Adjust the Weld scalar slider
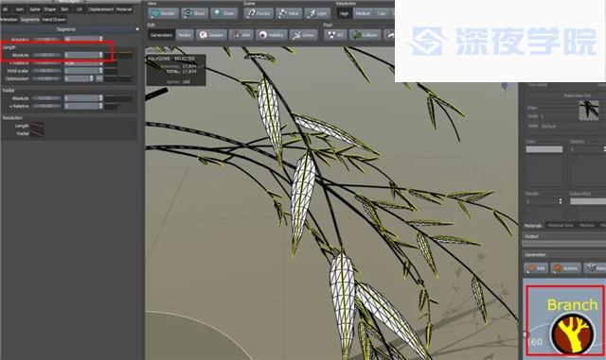 [46, 71]
